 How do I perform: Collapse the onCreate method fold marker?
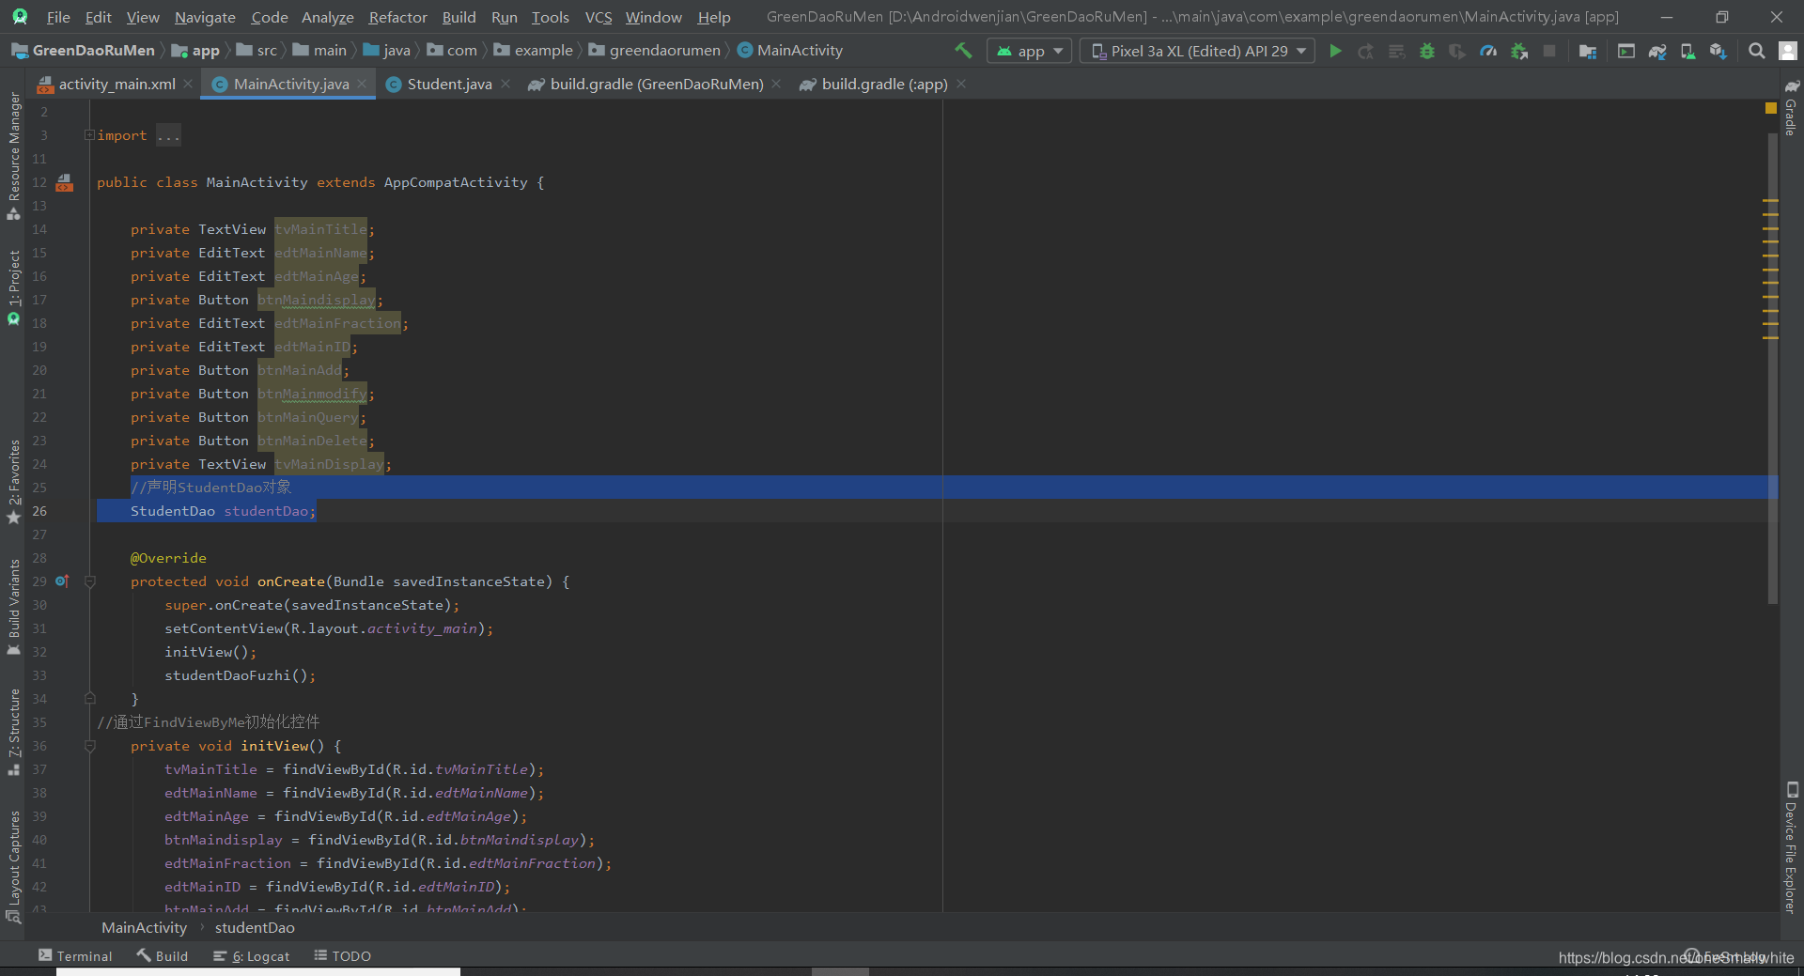[x=90, y=581]
